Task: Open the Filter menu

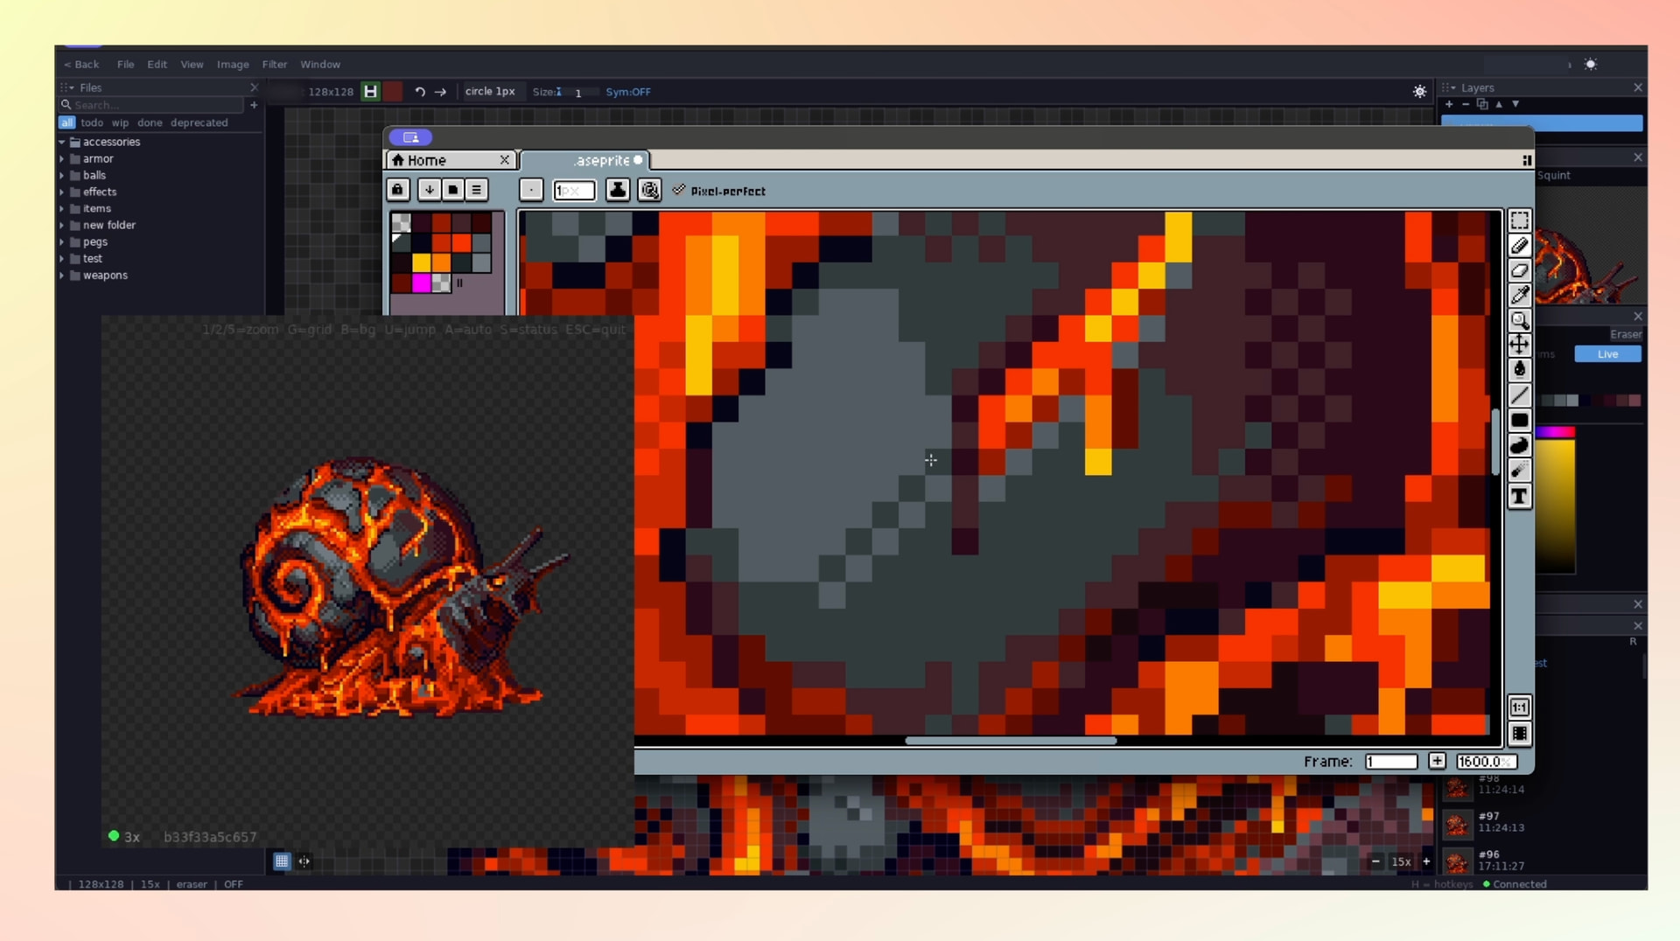Action: (275, 64)
